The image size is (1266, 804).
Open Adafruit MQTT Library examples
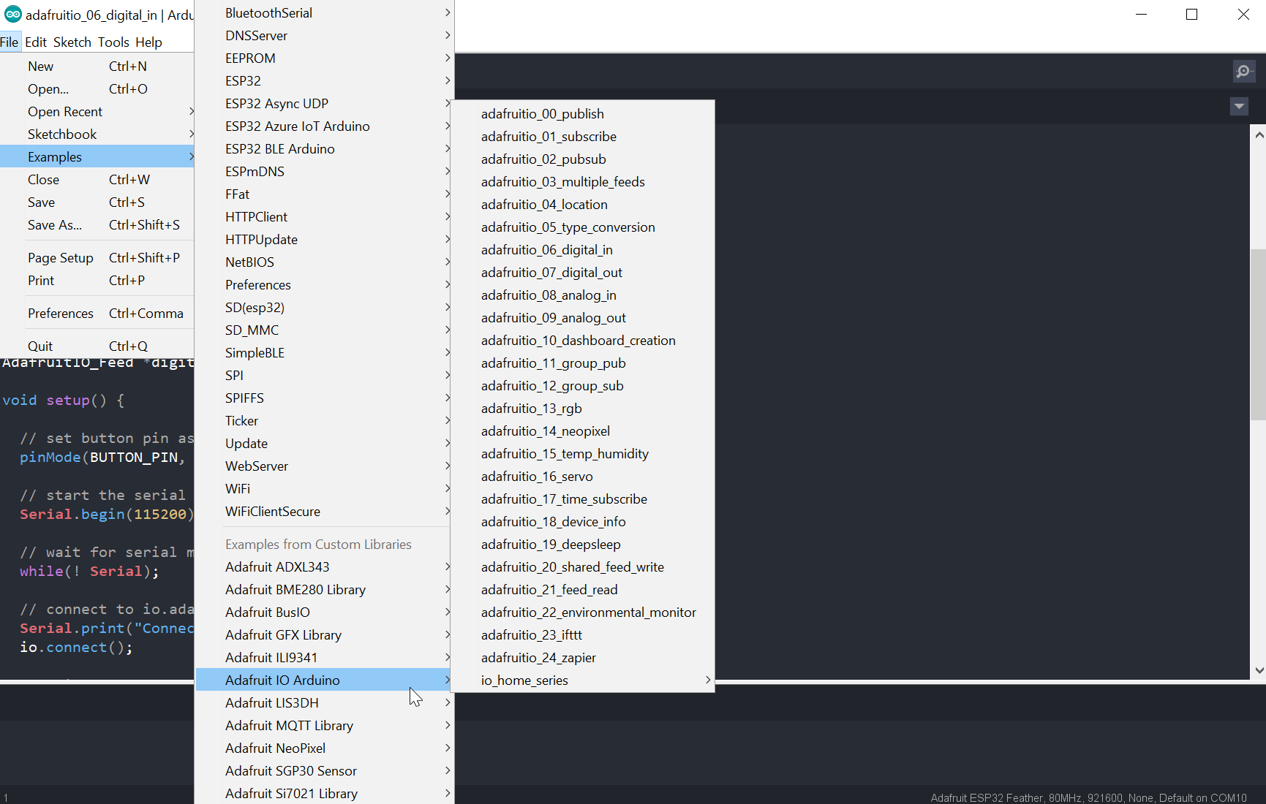tap(325, 726)
